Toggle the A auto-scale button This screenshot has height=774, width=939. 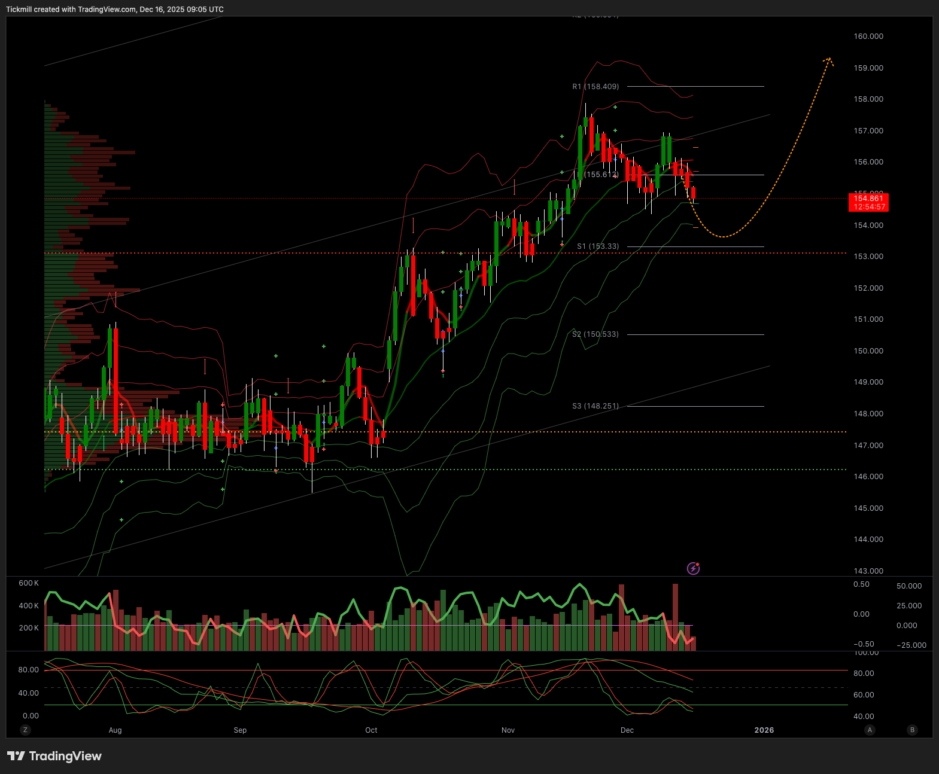coord(870,730)
